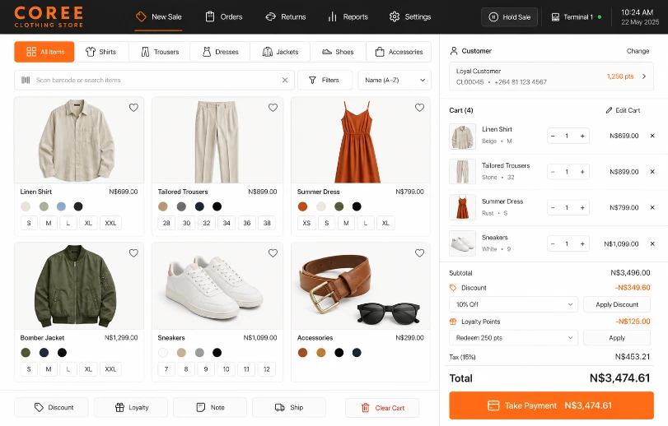Select size XS for Summer Dress
This screenshot has width=668, height=426.
(x=306, y=223)
